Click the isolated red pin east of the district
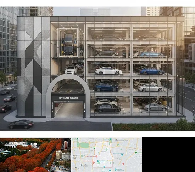The width and height of the screenshot is (195, 172). click(123, 164)
